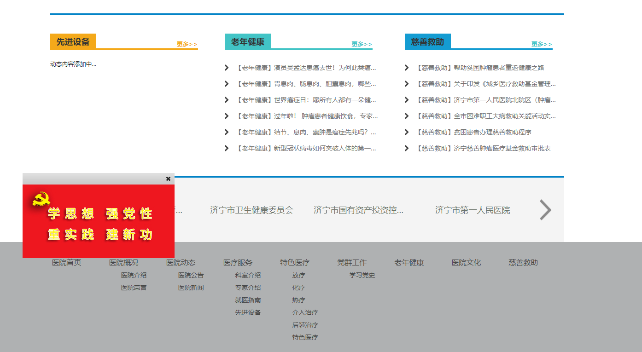Open footer link 科室介绍
The width and height of the screenshot is (642, 352).
point(248,275)
